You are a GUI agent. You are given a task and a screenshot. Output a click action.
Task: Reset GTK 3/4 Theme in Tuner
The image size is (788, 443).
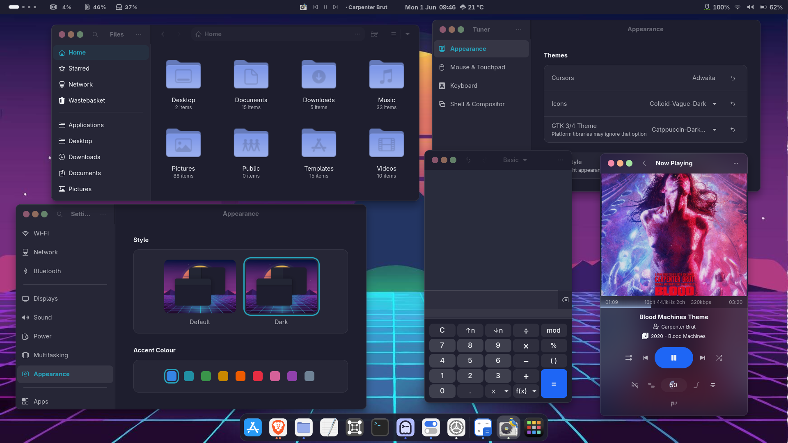[733, 130]
